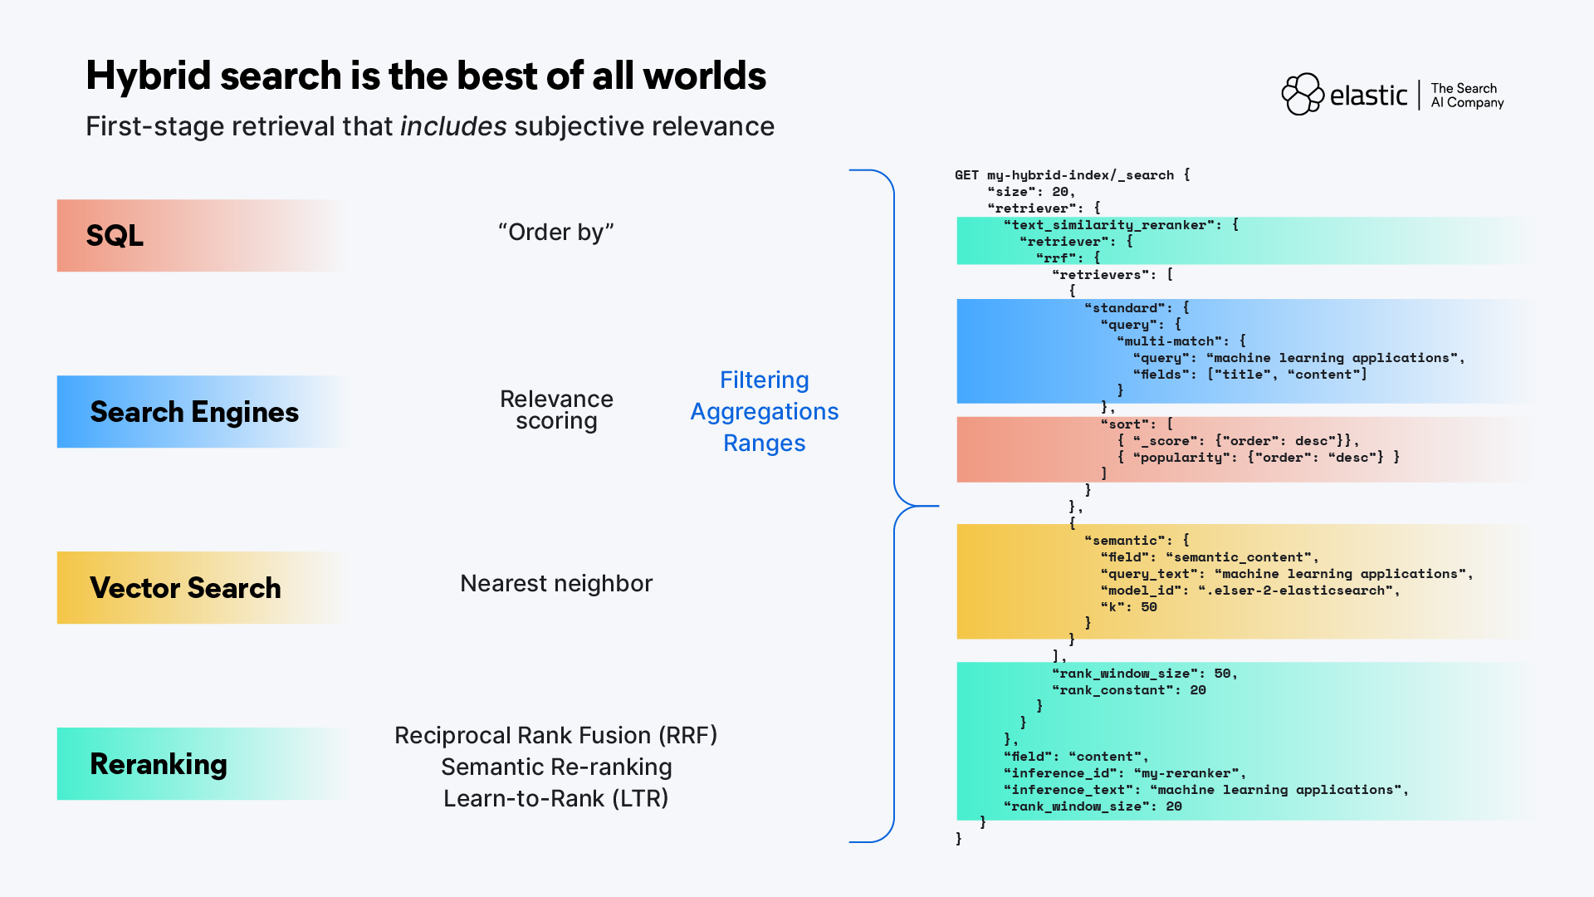
Task: Click the Learn-to-Rank (LTR) text
Action: (x=555, y=798)
